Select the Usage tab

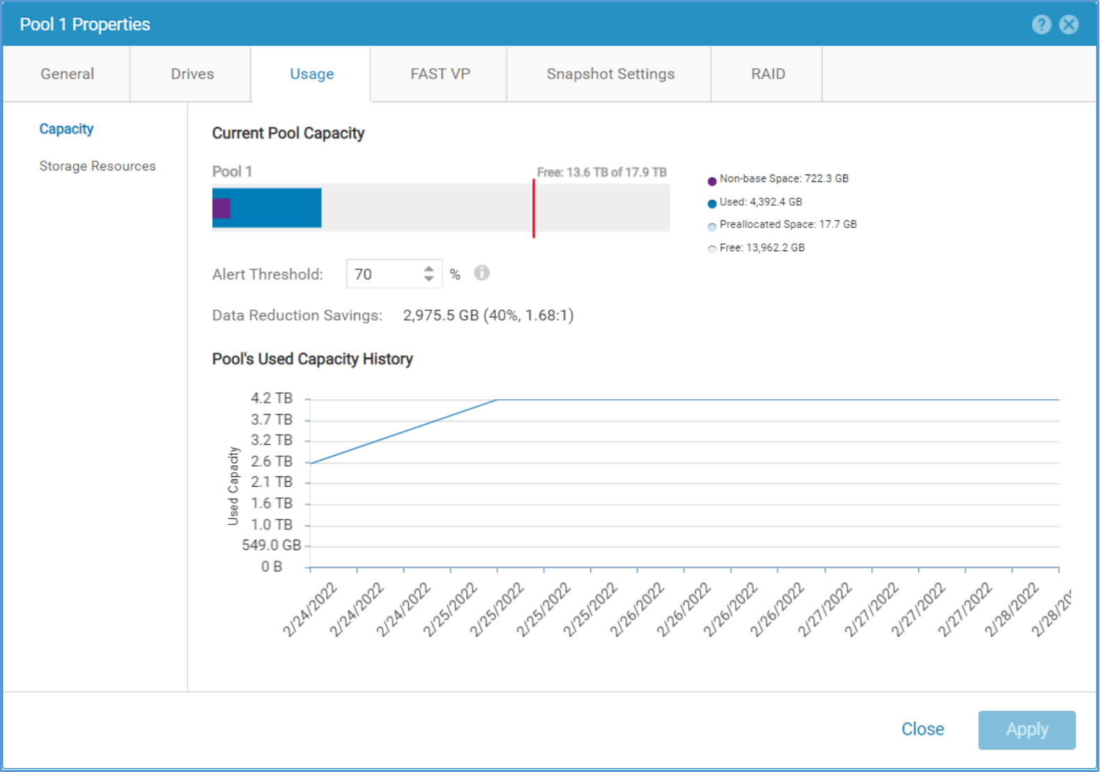pos(312,74)
